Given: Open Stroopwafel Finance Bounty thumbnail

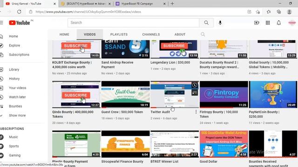Looking at the screenshot, I should tap(125, 144).
